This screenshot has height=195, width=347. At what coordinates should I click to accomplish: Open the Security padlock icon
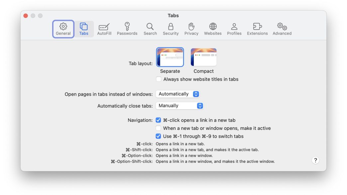point(171,27)
